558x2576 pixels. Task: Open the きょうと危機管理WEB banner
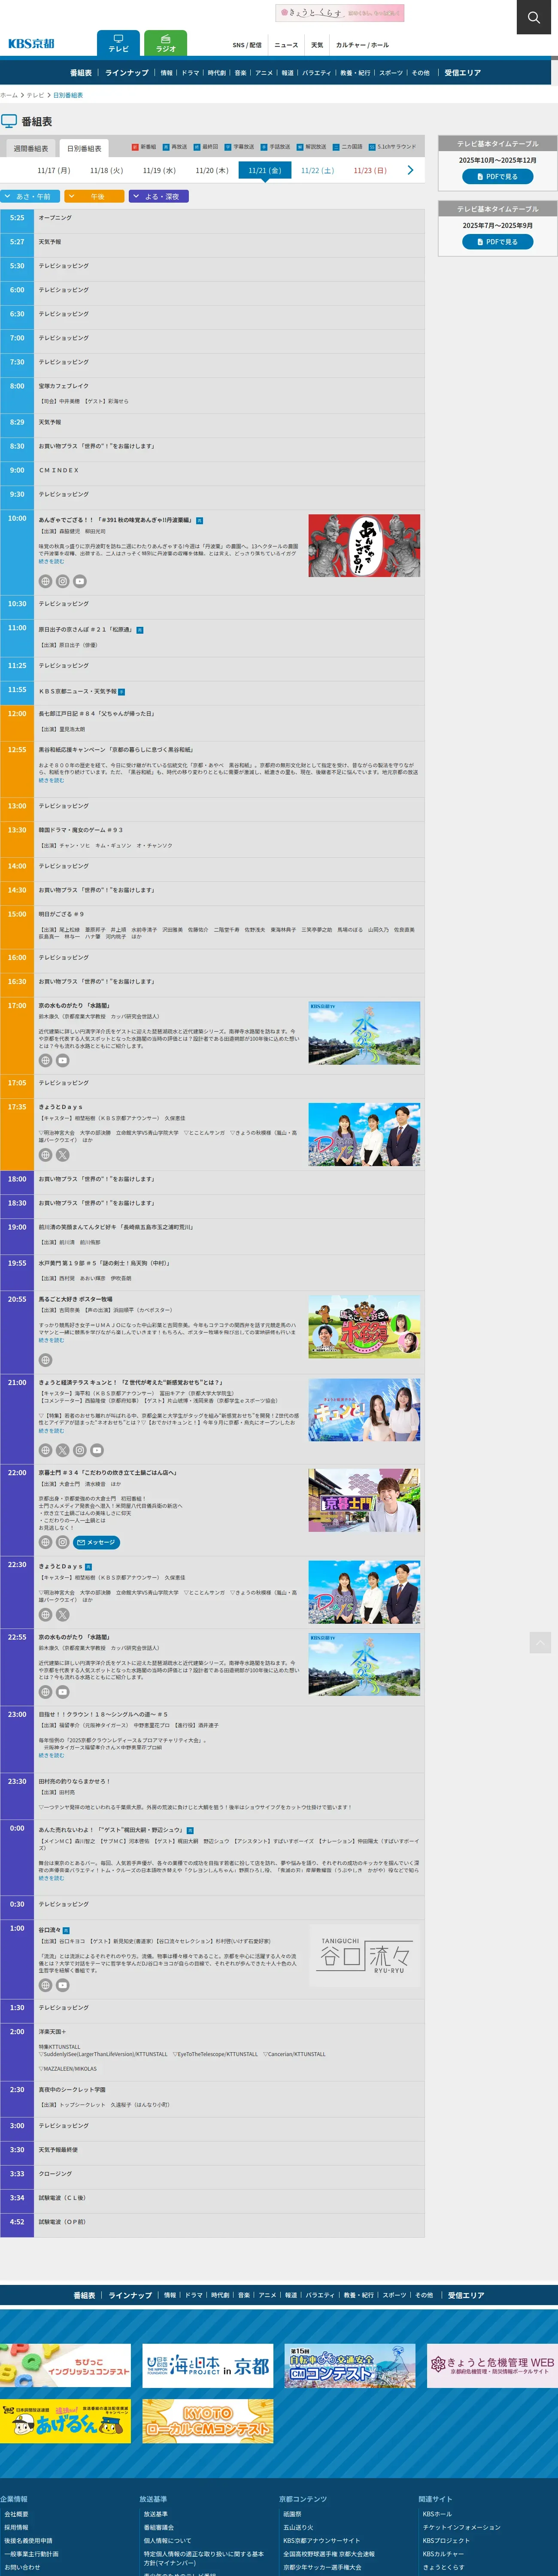(x=492, y=2365)
